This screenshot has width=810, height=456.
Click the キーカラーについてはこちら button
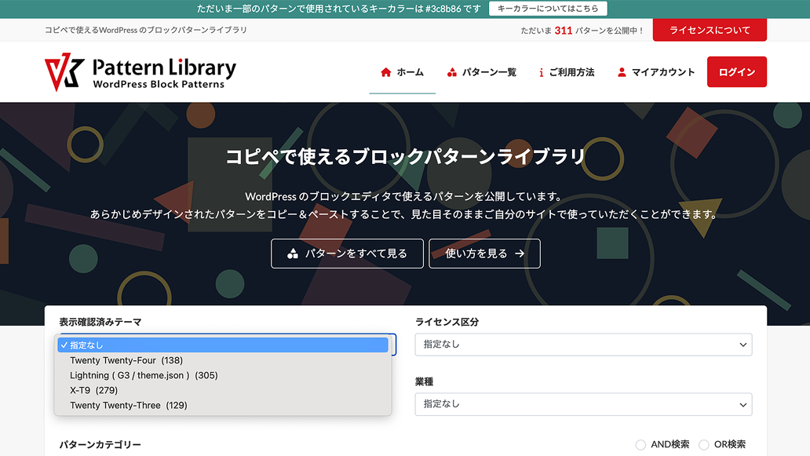(x=547, y=9)
